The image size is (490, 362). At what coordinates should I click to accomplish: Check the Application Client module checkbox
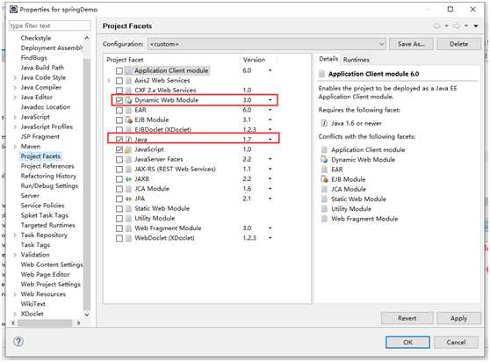pyautogui.click(x=119, y=71)
